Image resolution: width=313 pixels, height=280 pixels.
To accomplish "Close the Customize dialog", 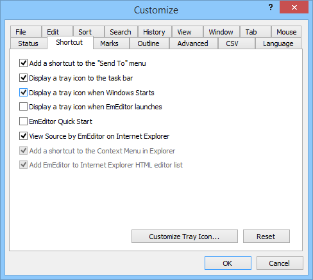I will point(294,8).
